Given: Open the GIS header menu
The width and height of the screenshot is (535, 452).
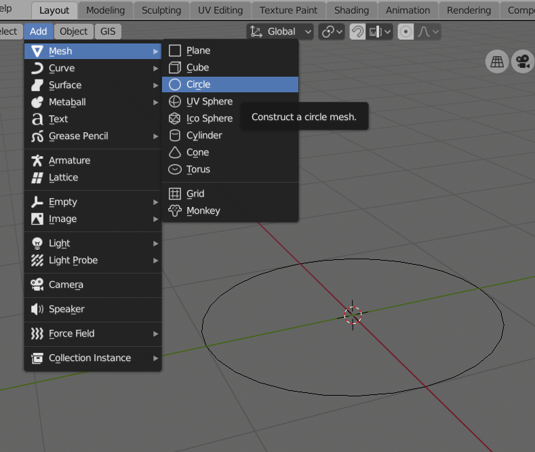Looking at the screenshot, I should tap(108, 31).
